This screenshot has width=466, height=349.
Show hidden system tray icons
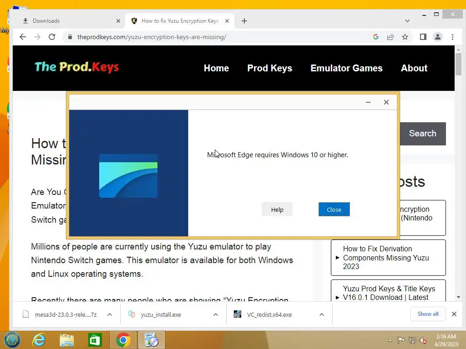[390, 340]
